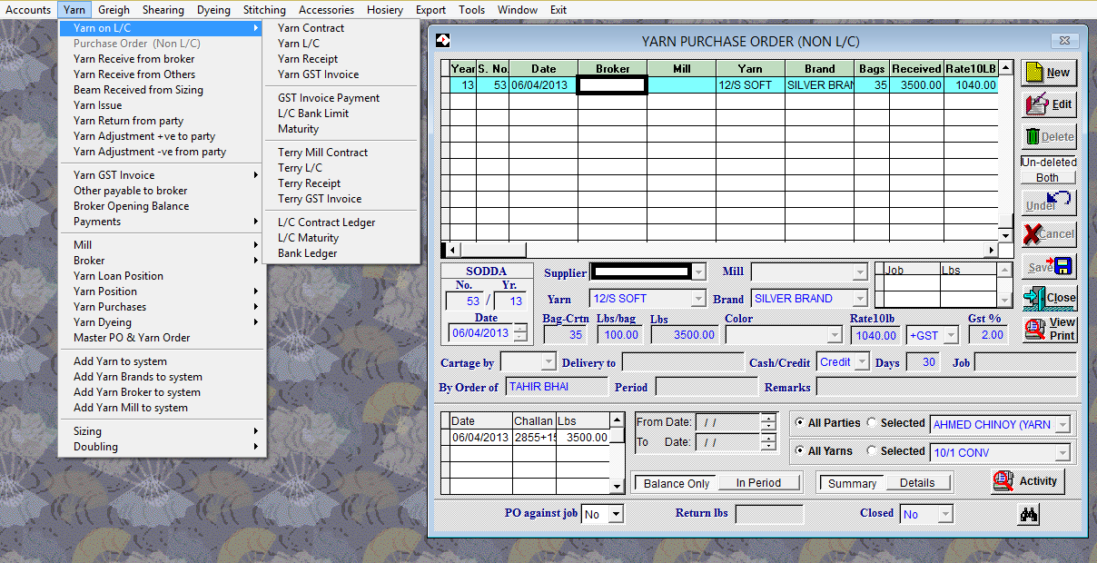1097x563 pixels.
Task: Toggle the In Period option
Action: pyautogui.click(x=757, y=483)
